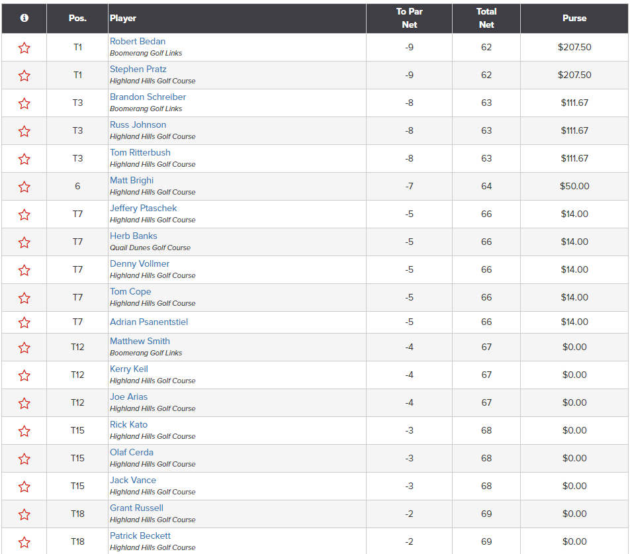The height and width of the screenshot is (554, 630).
Task: Click star icon next to Kerry Keil
Action: pyautogui.click(x=24, y=375)
